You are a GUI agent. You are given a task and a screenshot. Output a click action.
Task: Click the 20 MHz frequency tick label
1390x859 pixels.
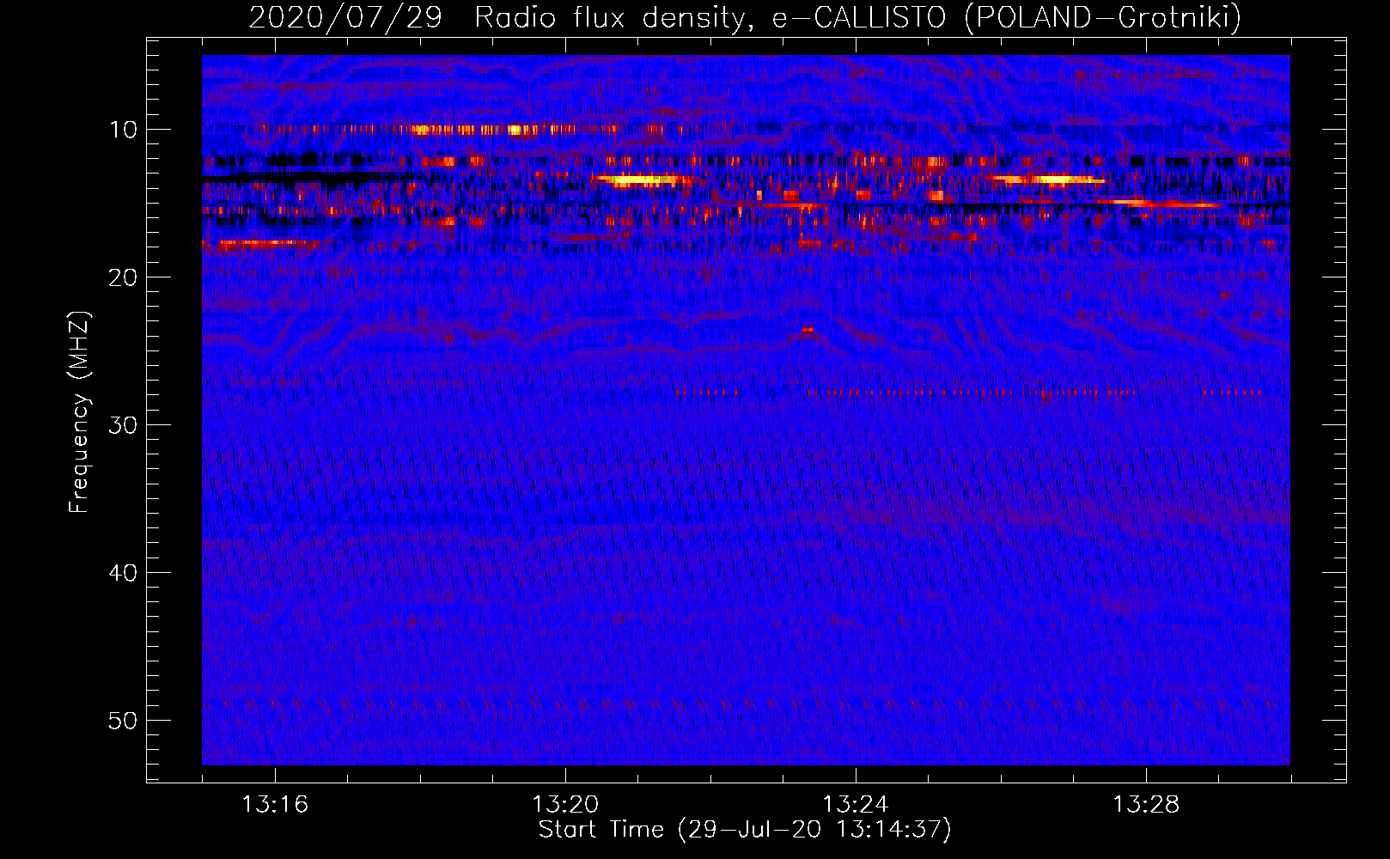(x=124, y=277)
